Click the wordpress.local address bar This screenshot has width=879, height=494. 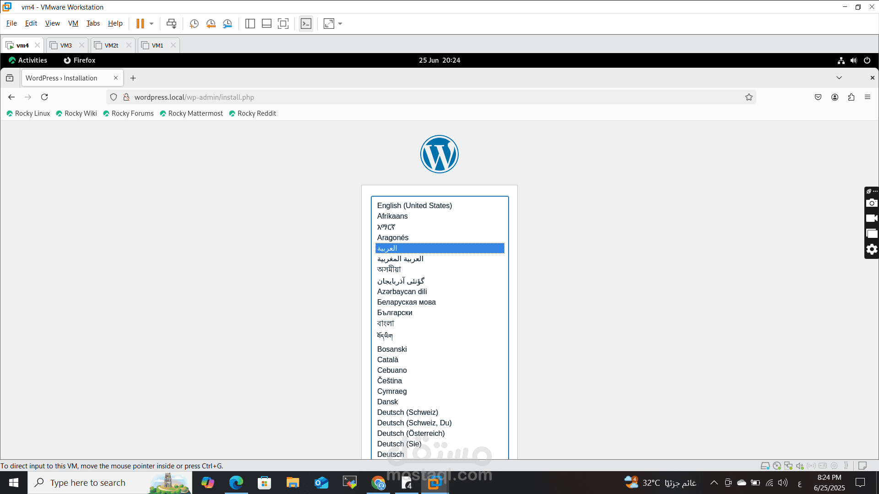pyautogui.click(x=430, y=97)
